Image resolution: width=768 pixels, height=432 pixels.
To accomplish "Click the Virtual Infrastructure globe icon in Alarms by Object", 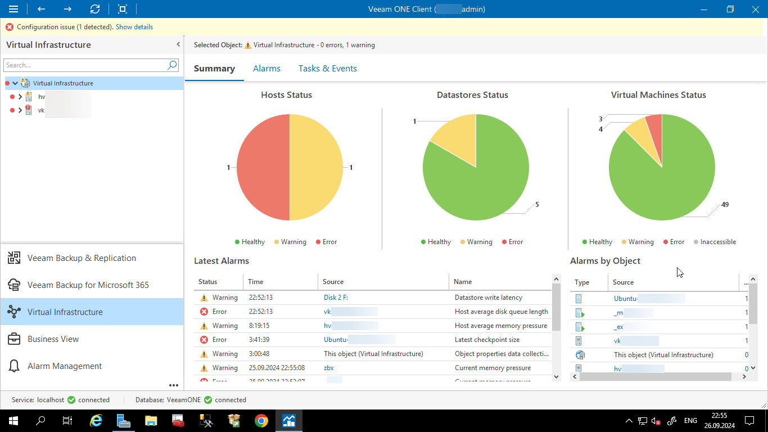I will coord(580,355).
